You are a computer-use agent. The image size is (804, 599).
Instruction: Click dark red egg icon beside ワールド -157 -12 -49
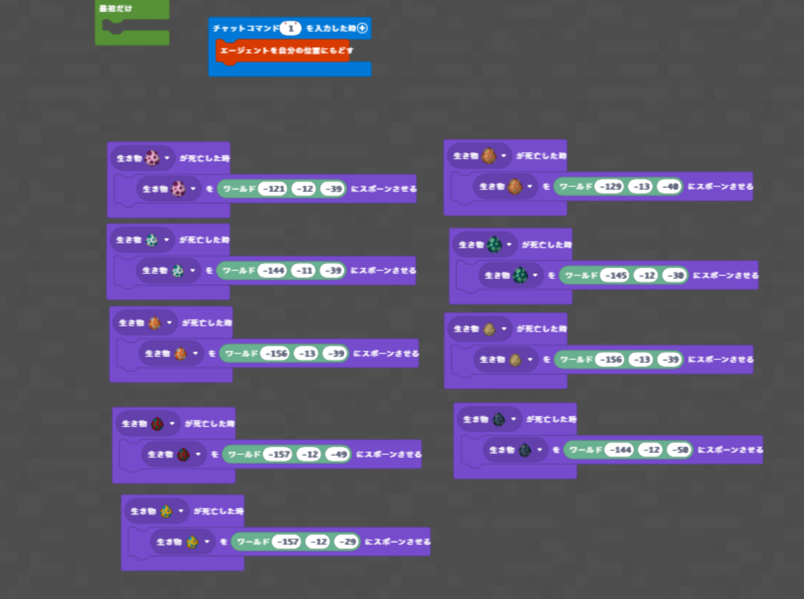tap(183, 455)
